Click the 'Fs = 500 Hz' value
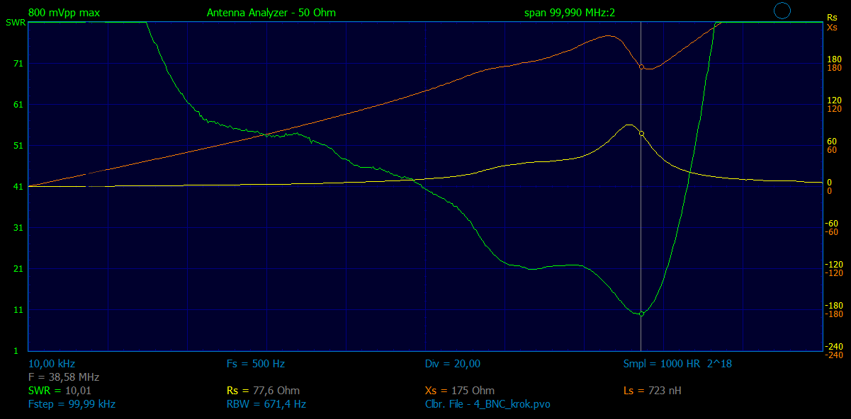Image resolution: width=851 pixels, height=419 pixels. click(x=256, y=364)
